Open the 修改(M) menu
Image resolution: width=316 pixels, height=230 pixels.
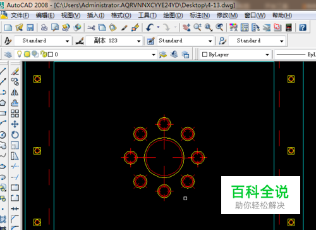227,15
